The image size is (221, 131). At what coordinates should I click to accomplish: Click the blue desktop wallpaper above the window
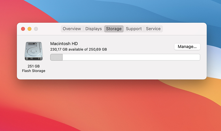(x=113, y=11)
